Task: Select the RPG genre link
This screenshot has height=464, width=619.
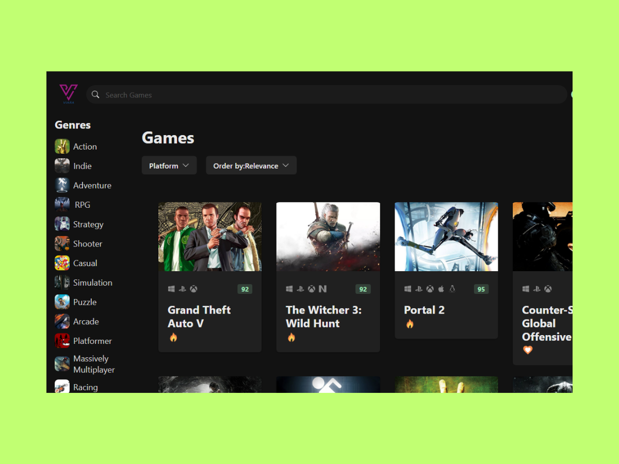Action: pos(83,205)
